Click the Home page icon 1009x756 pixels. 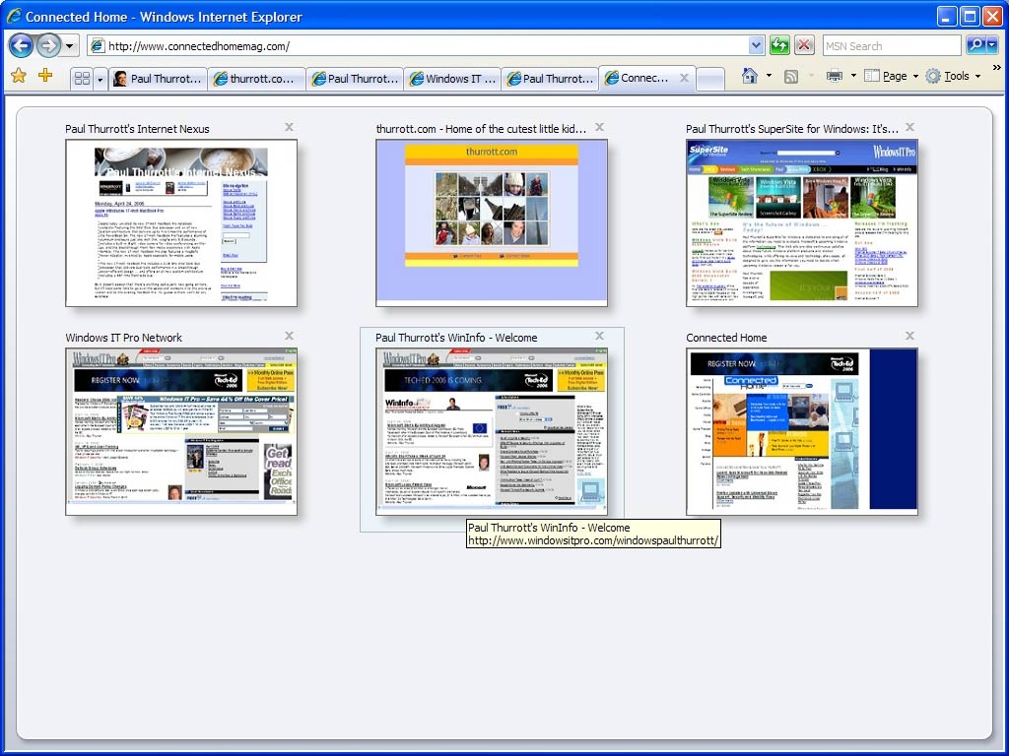[x=750, y=76]
